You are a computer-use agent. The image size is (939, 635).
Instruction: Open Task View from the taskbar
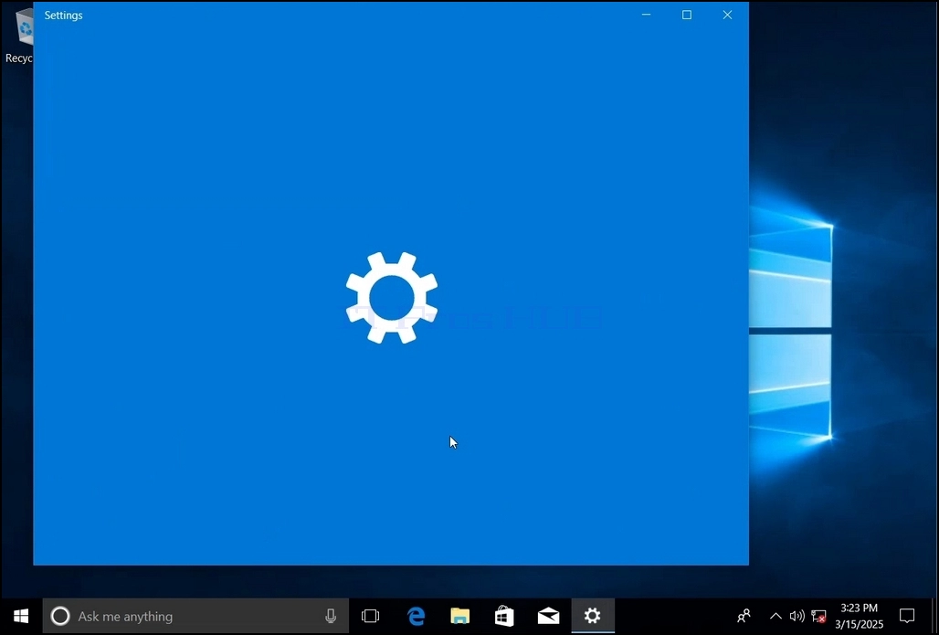370,616
